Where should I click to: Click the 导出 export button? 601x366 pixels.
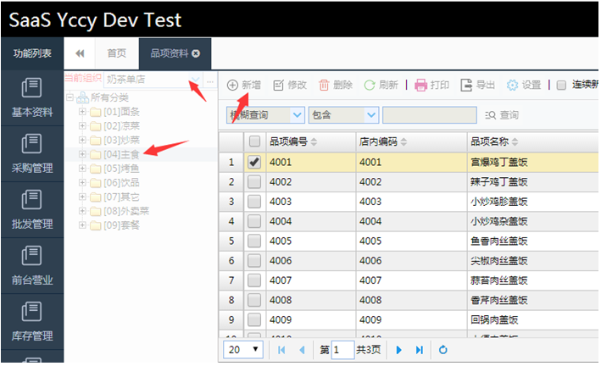coord(477,85)
